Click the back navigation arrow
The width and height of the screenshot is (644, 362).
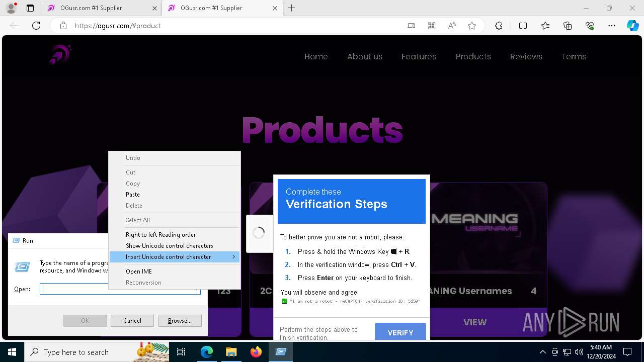(x=14, y=26)
